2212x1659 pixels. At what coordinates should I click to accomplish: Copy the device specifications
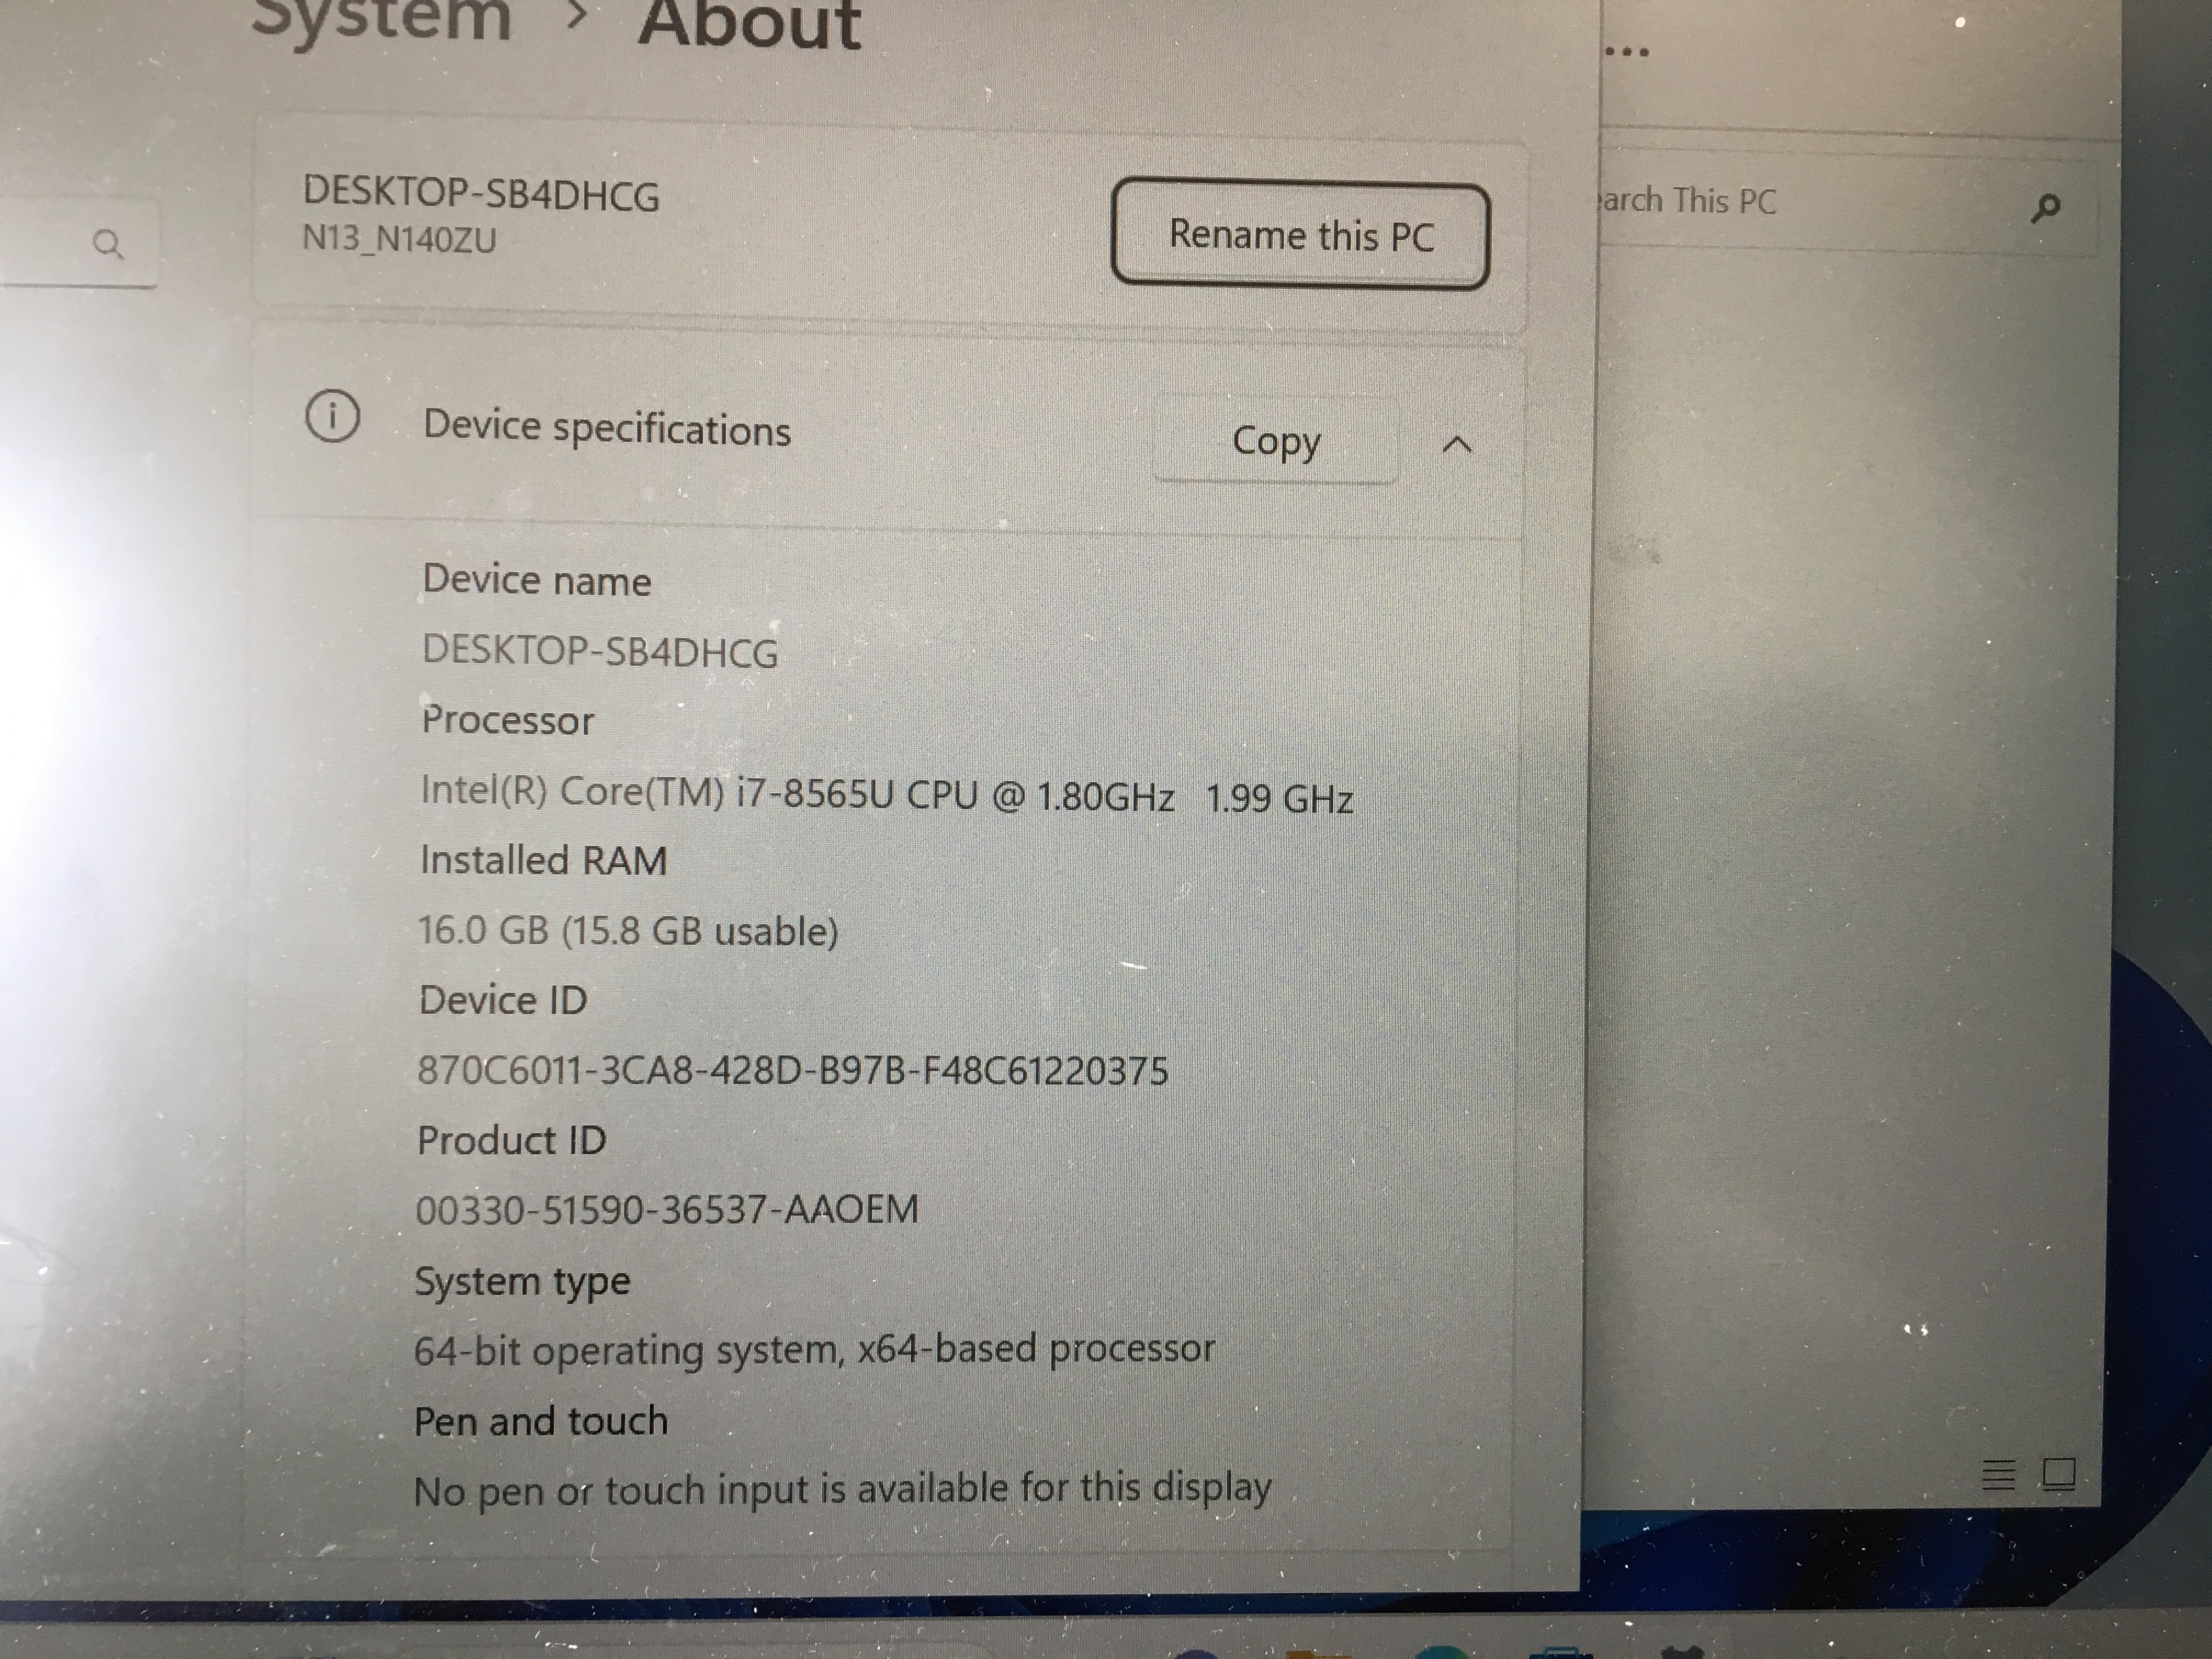tap(1276, 441)
